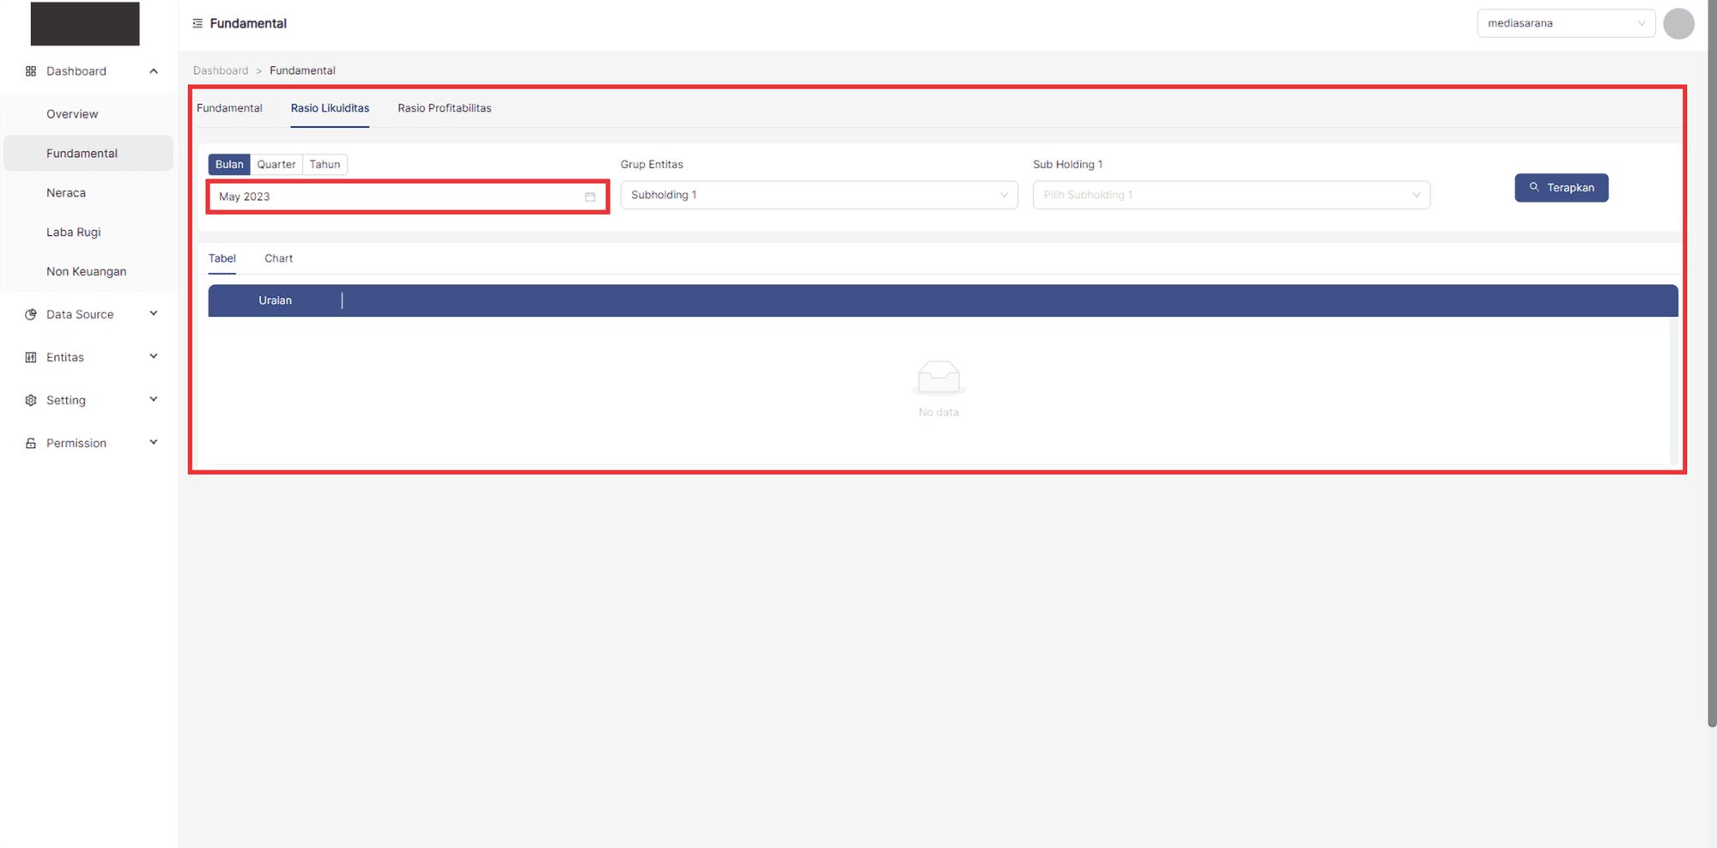Click the user avatar circle
The height and width of the screenshot is (848, 1717).
(x=1678, y=23)
